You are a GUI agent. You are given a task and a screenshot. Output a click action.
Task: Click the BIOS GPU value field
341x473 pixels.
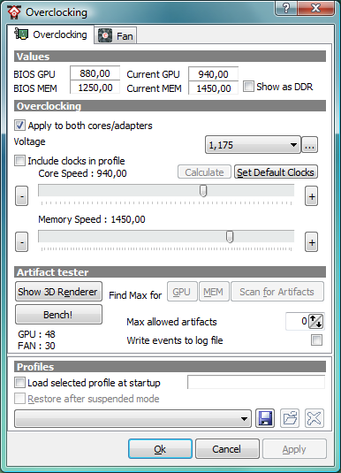coord(95,73)
